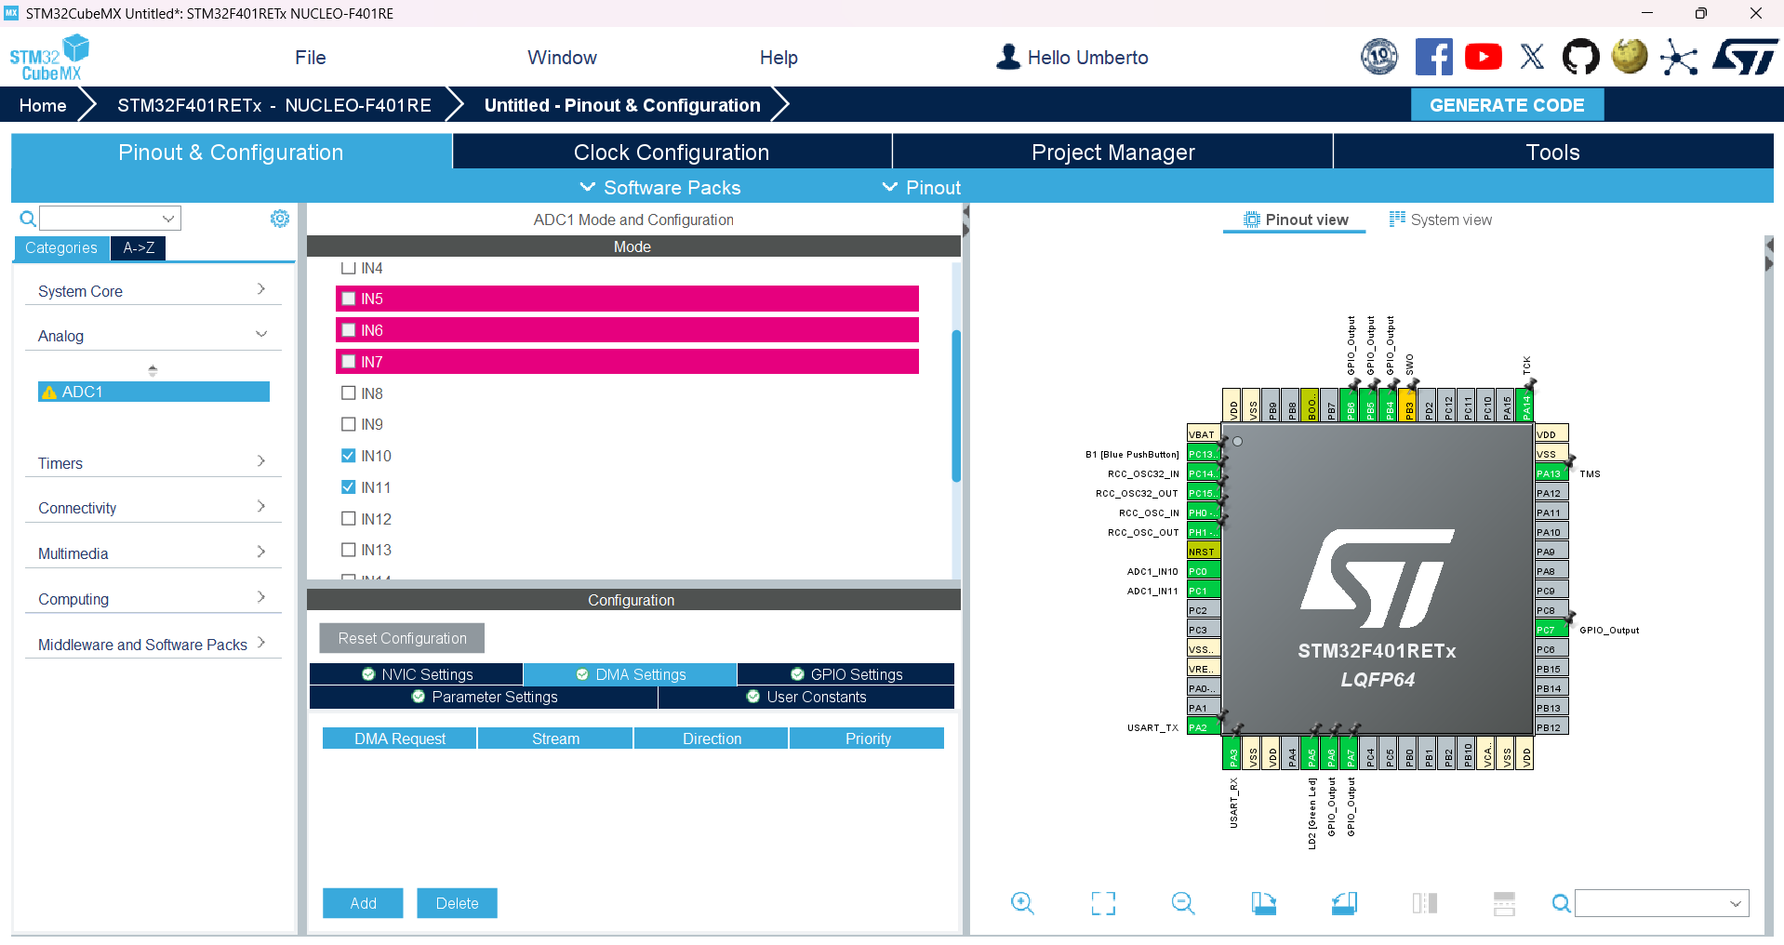Screen dimensions: 1784x945
Task: Uncheck the IN11 channel checkbox
Action: pos(349,487)
